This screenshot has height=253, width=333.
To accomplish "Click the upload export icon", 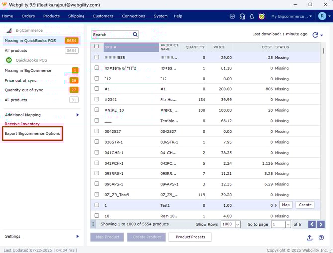I will tap(310, 238).
